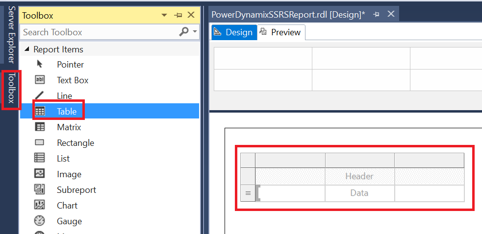Select the Pointer tool icon
Viewport: 482px width, 234px height.
click(40, 64)
